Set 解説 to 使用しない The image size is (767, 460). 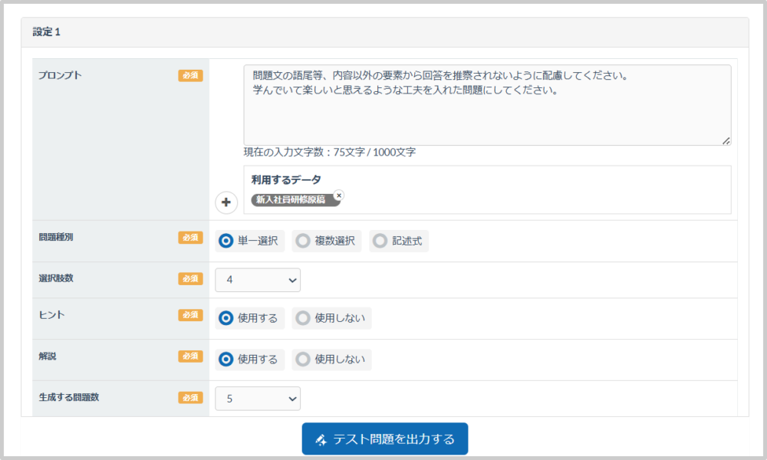pos(304,359)
